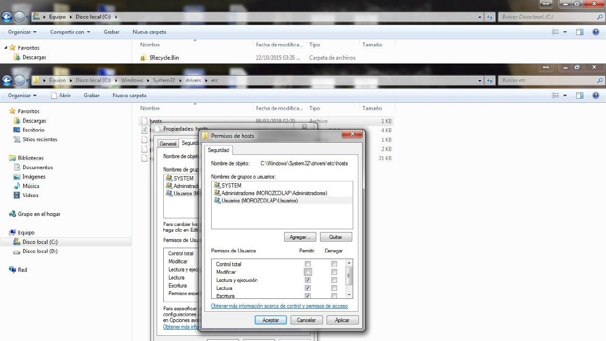Open address history dropdown in the etc window

[480, 81]
